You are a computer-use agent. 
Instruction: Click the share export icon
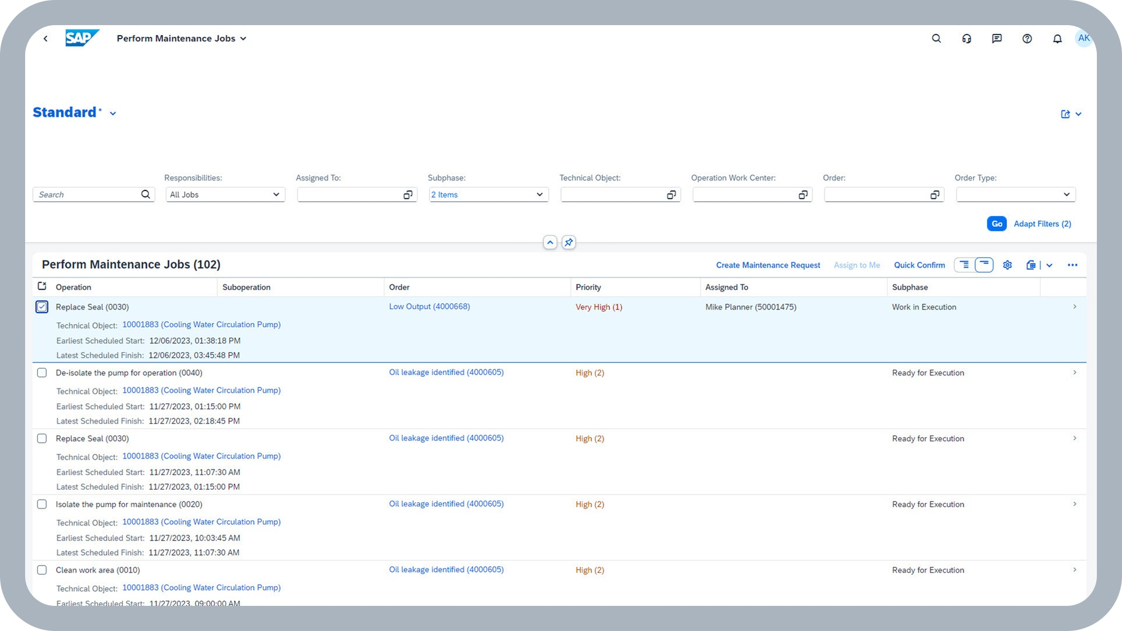1065,114
